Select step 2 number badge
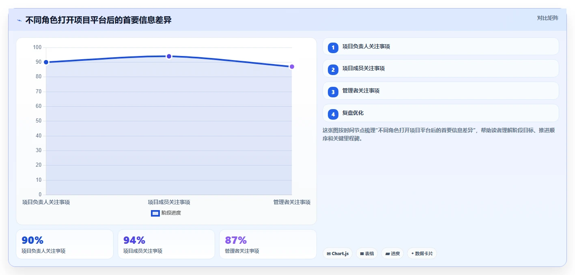 click(x=333, y=70)
